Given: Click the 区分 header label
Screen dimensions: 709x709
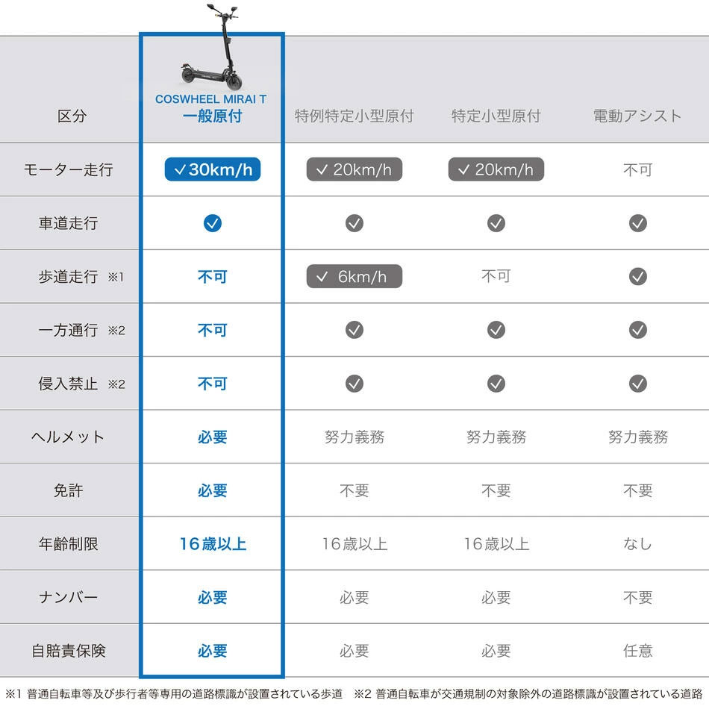Looking at the screenshot, I should (72, 116).
